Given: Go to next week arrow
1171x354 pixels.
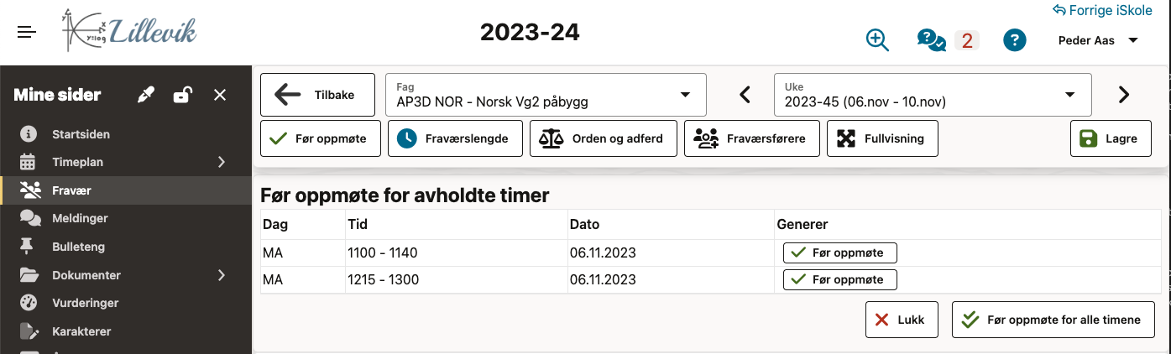Looking at the screenshot, I should [x=1124, y=95].
